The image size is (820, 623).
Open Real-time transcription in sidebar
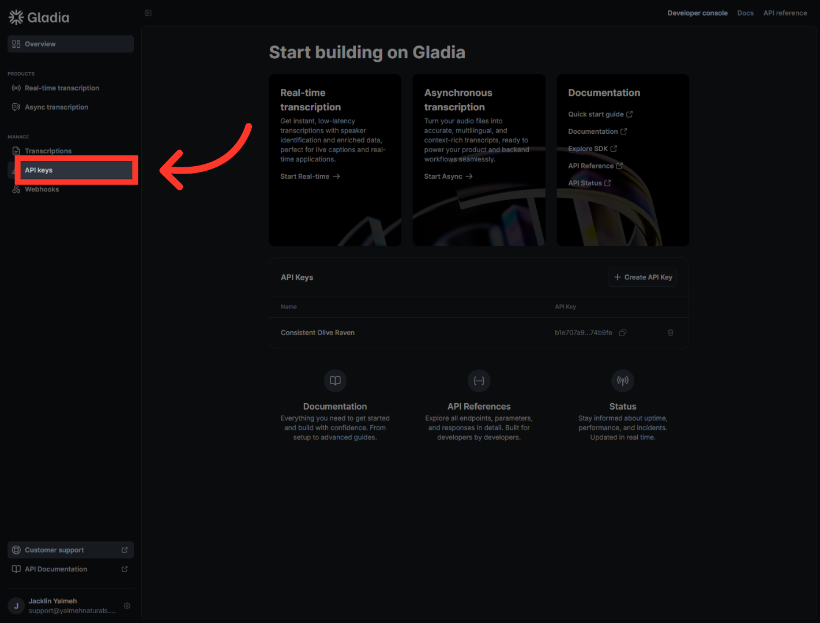click(x=70, y=88)
